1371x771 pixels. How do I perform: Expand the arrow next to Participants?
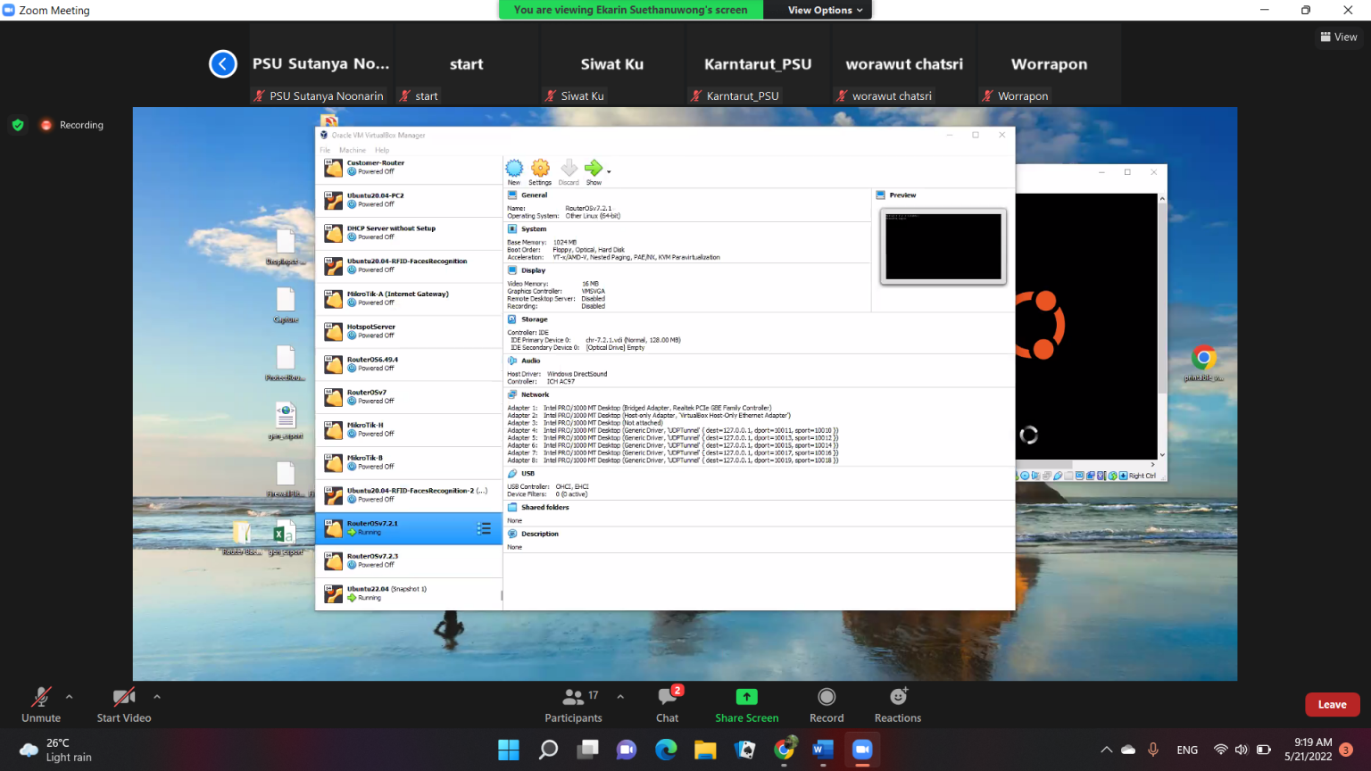[620, 697]
